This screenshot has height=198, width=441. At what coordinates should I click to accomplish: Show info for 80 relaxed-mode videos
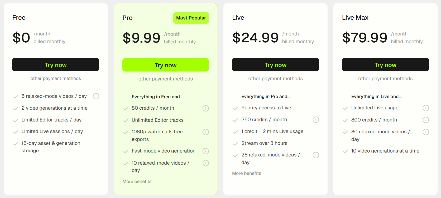pyautogui.click(x=426, y=132)
